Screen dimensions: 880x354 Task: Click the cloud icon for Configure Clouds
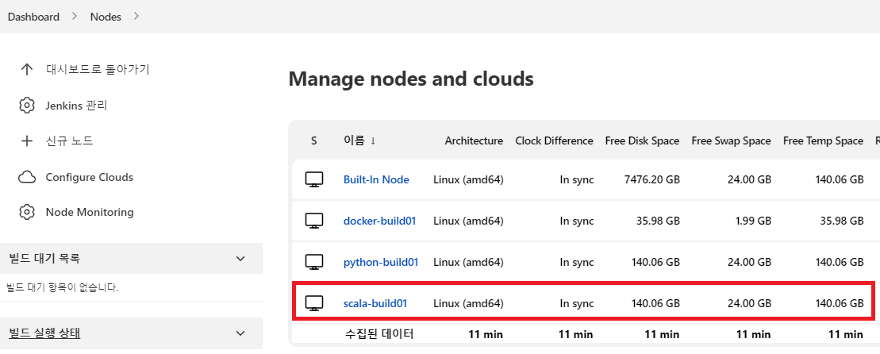26,177
